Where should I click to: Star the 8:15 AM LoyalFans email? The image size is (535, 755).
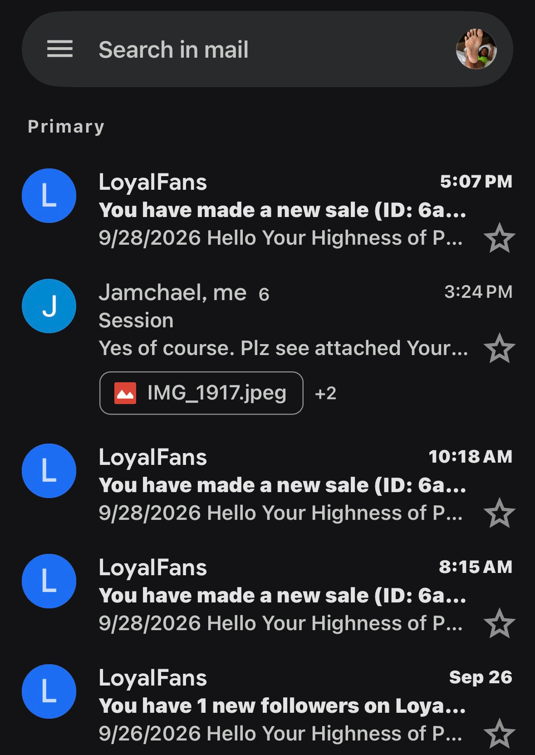(500, 623)
